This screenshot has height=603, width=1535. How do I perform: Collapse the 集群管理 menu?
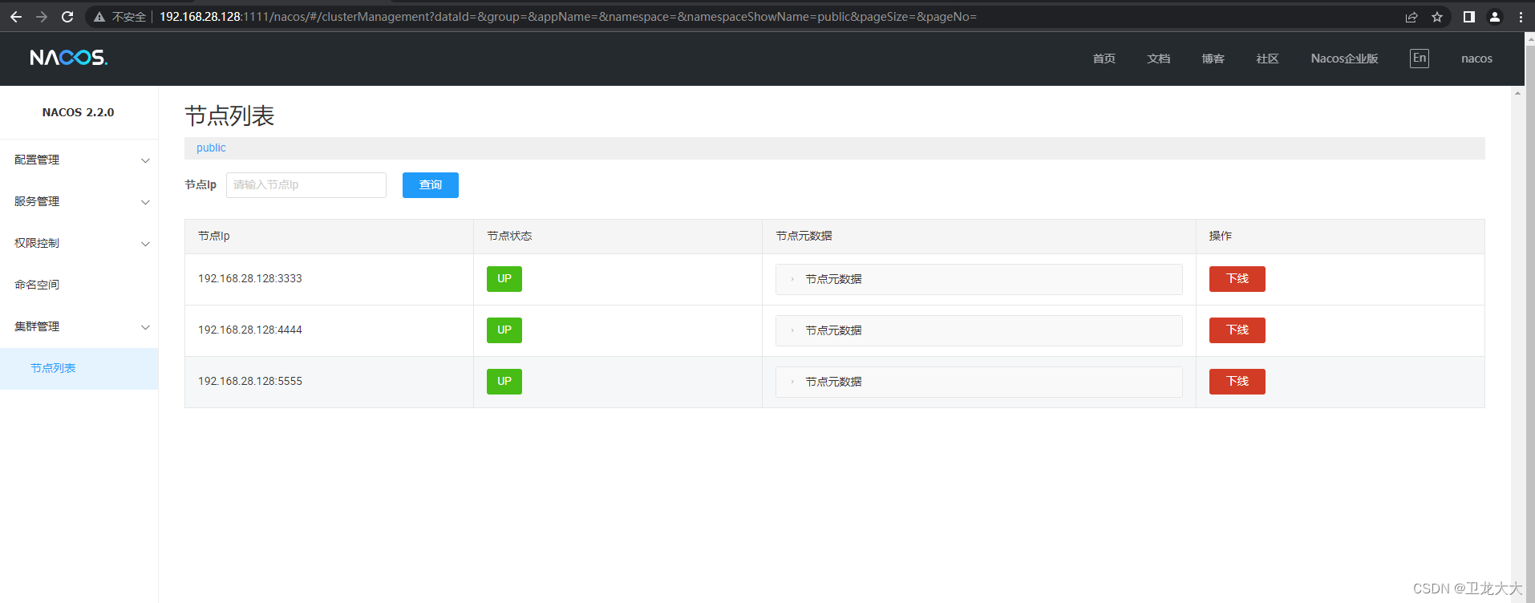79,327
